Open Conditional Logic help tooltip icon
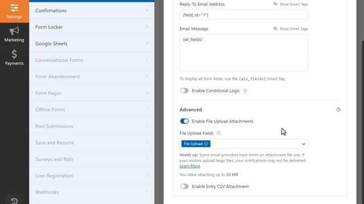 pyautogui.click(x=245, y=91)
